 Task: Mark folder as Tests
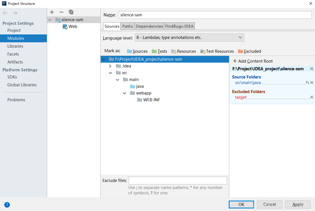159,51
